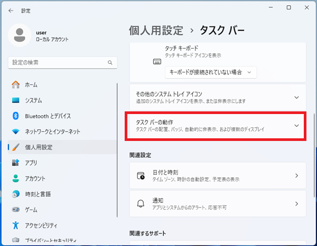The image size is (317, 246).
Task: Select the システム sidebar icon
Action: click(x=15, y=100)
